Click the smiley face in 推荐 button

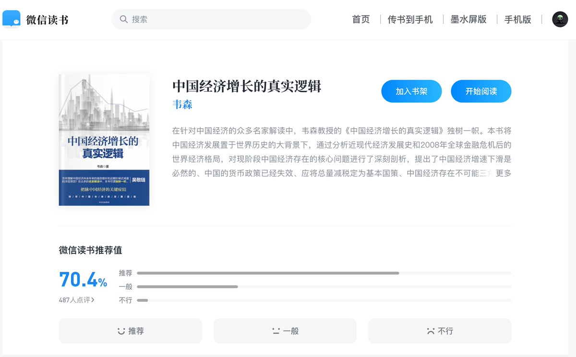[121, 331]
